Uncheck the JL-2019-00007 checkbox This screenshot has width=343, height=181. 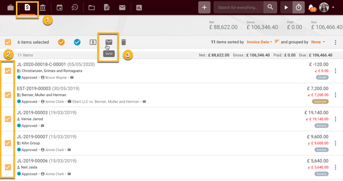(8, 143)
